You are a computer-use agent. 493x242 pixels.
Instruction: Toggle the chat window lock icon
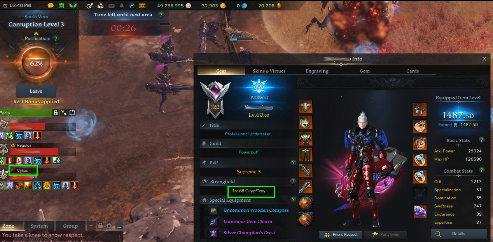(100, 226)
